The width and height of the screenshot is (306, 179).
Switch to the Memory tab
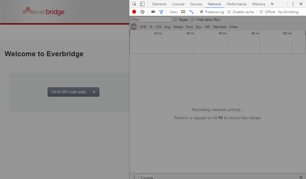259,4
